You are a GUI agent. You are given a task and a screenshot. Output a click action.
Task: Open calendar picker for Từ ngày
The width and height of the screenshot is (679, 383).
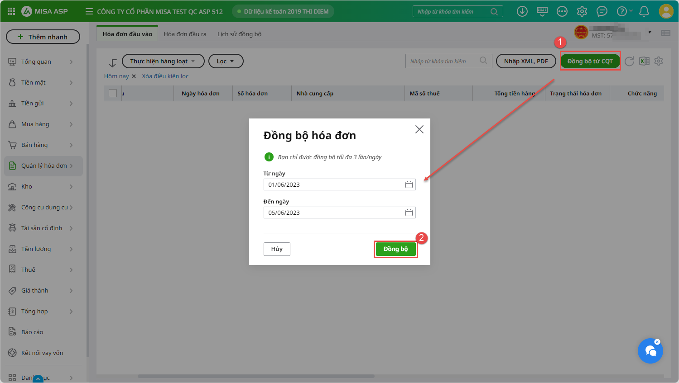click(409, 184)
